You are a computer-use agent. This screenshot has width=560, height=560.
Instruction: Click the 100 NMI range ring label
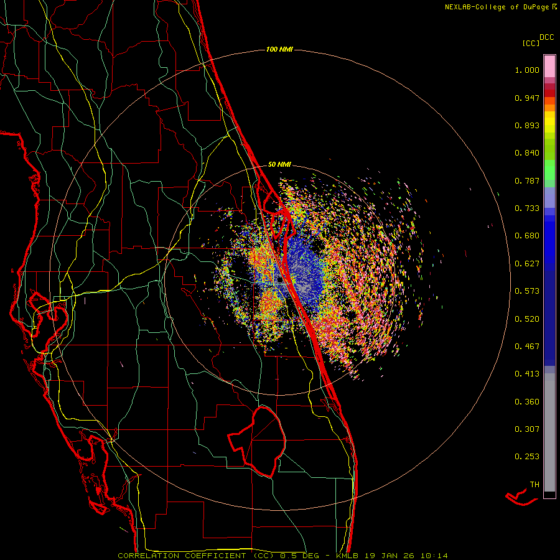click(279, 49)
